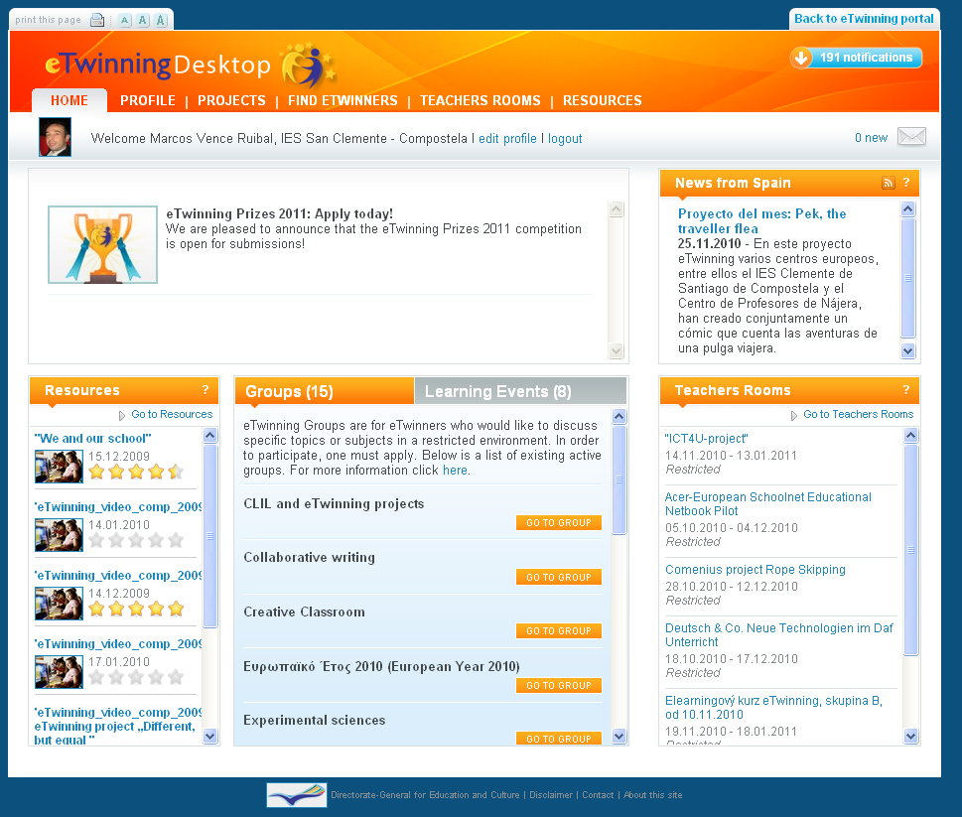This screenshot has width=962, height=817.
Task: Open the FIND ETWINNERS menu
Action: click(343, 100)
